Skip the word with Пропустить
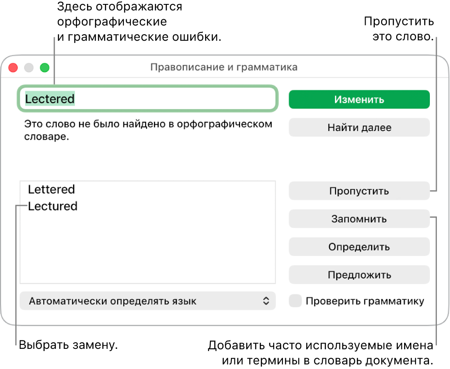 point(359,191)
